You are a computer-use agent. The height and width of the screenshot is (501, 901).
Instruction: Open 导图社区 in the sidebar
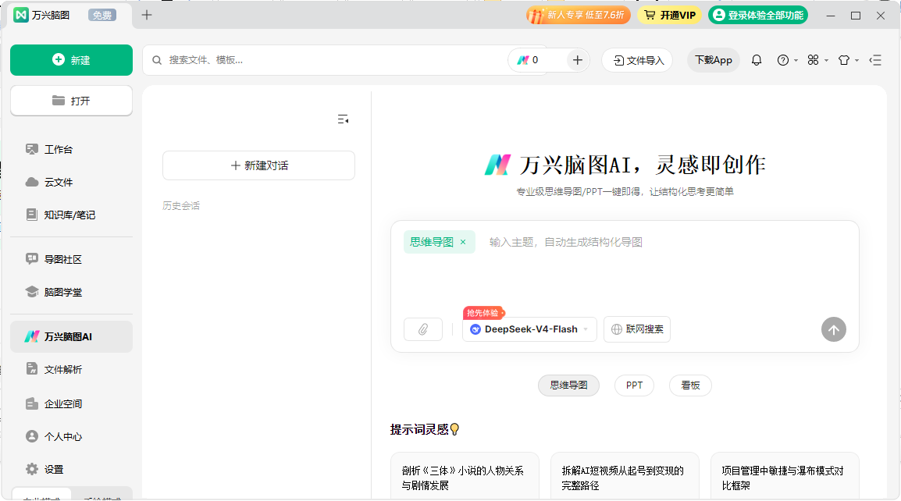point(71,259)
